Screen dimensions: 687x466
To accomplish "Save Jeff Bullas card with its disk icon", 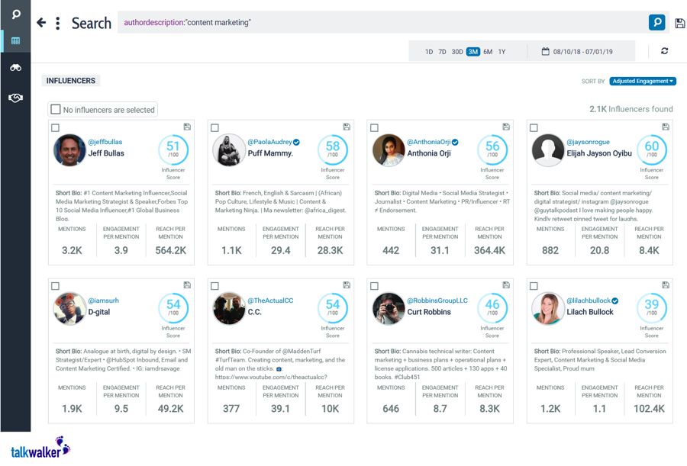I will click(187, 127).
